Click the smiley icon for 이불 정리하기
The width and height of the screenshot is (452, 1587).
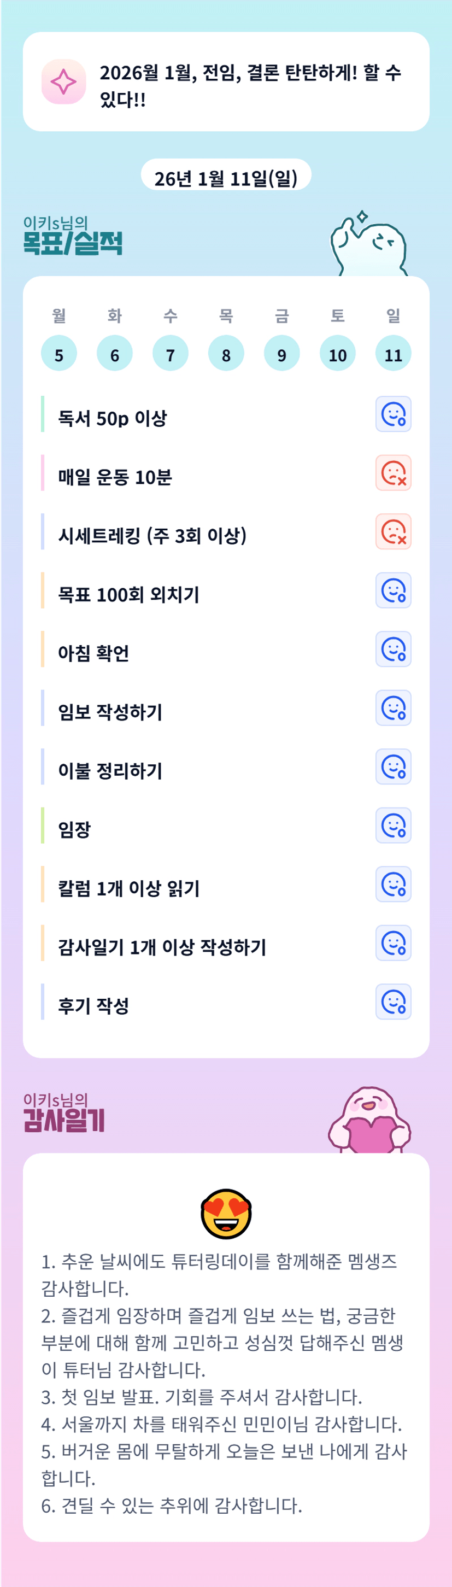tap(393, 767)
